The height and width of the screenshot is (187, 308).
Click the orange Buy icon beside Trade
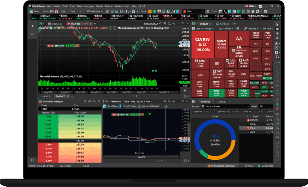click(150, 12)
